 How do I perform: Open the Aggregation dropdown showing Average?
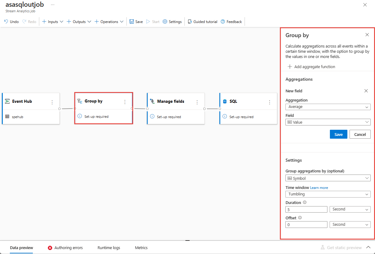coord(328,107)
